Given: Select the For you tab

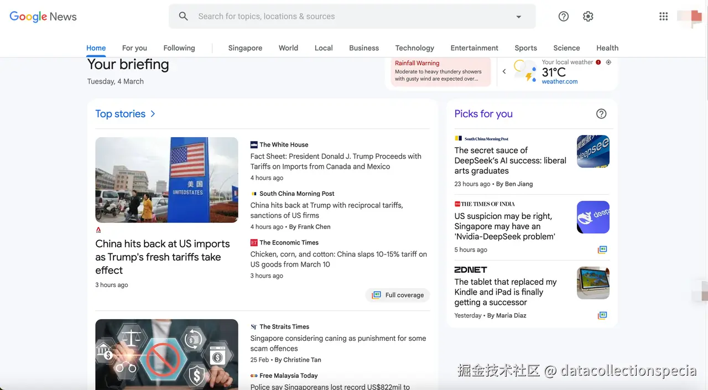Looking at the screenshot, I should [134, 48].
